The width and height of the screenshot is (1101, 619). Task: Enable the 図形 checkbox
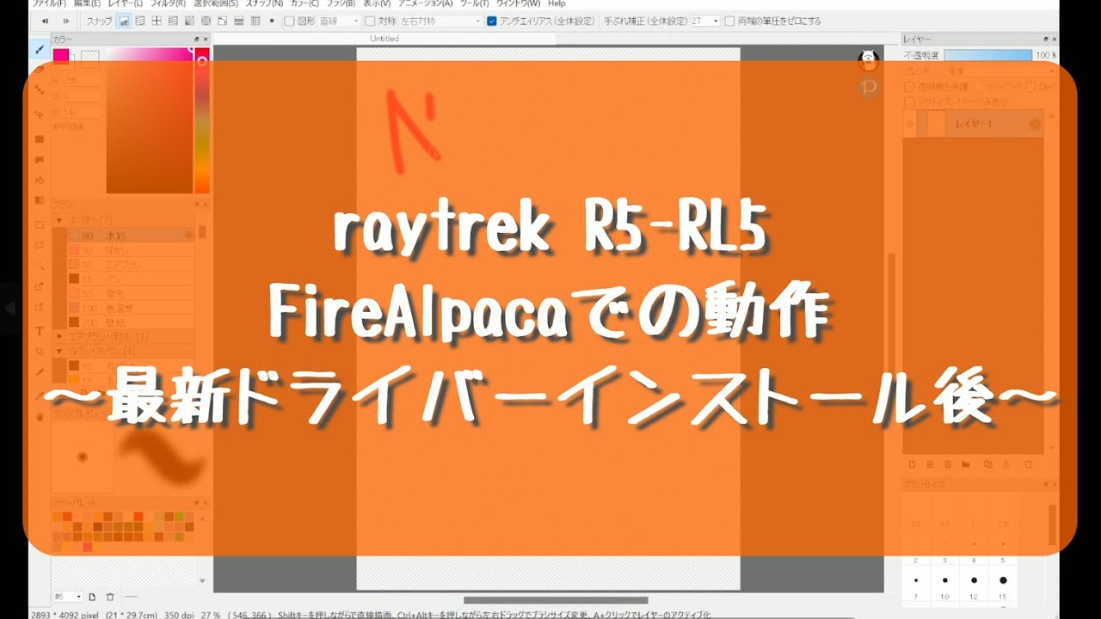coord(289,21)
